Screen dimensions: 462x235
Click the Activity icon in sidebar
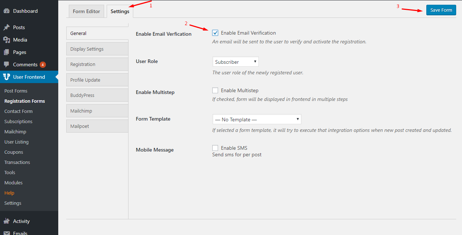click(x=7, y=221)
